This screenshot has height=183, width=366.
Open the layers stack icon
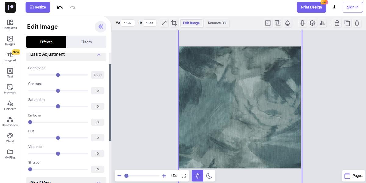pyautogui.click(x=312, y=23)
